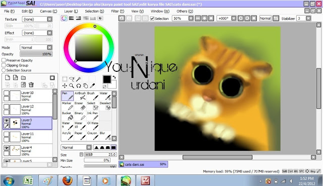Screen dimensions: 323x186
Task: Activate the zoom magnifier tool
Action: [72, 86]
